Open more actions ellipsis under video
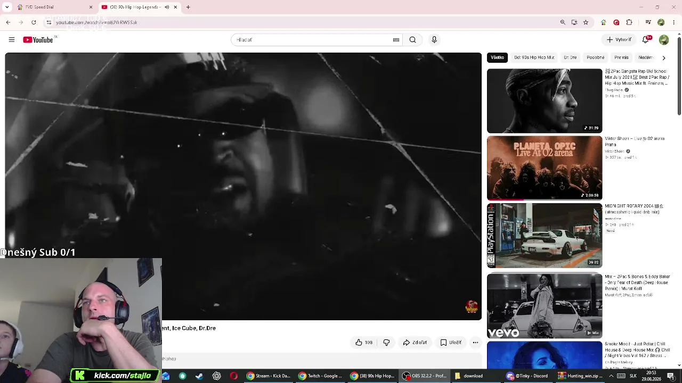This screenshot has width=682, height=383. pyautogui.click(x=475, y=343)
